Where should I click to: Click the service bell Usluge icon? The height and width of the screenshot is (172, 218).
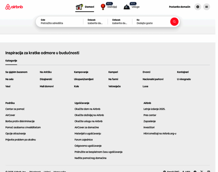coord(127,7)
